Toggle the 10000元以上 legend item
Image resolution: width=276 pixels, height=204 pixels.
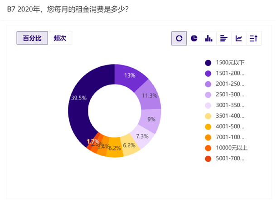pyautogui.click(x=226, y=148)
